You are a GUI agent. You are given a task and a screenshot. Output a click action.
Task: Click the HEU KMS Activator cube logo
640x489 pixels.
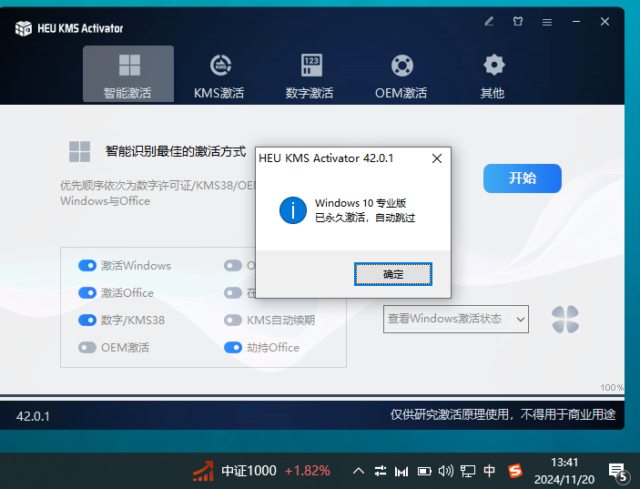click(24, 28)
